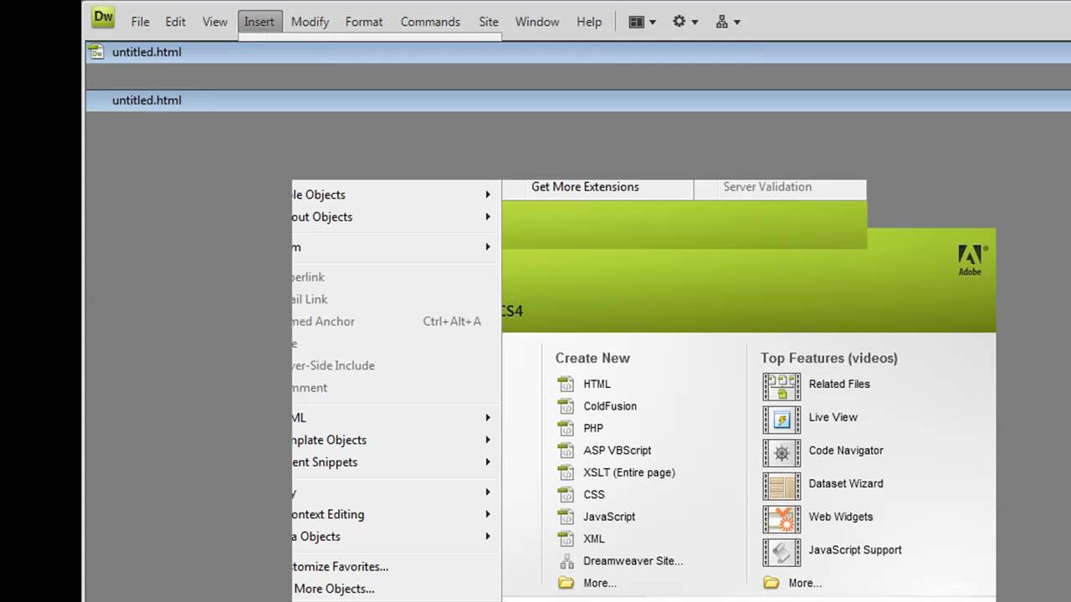
Task: Expand the Recent Snippets submenu arrow
Action: pos(488,462)
